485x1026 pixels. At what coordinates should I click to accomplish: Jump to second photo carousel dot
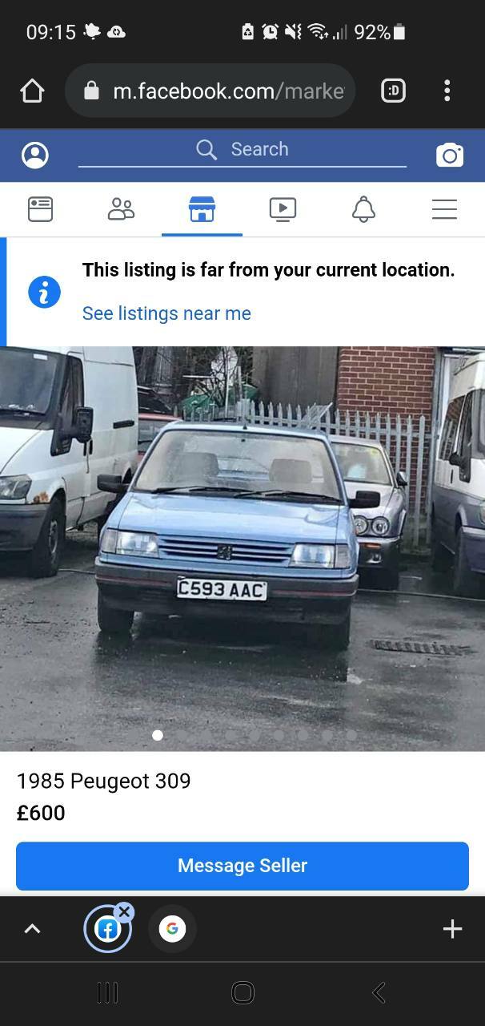tap(182, 735)
